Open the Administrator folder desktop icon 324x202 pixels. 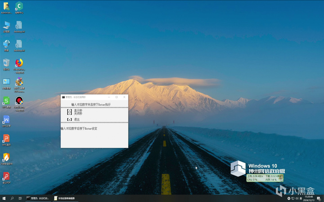click(x=6, y=8)
